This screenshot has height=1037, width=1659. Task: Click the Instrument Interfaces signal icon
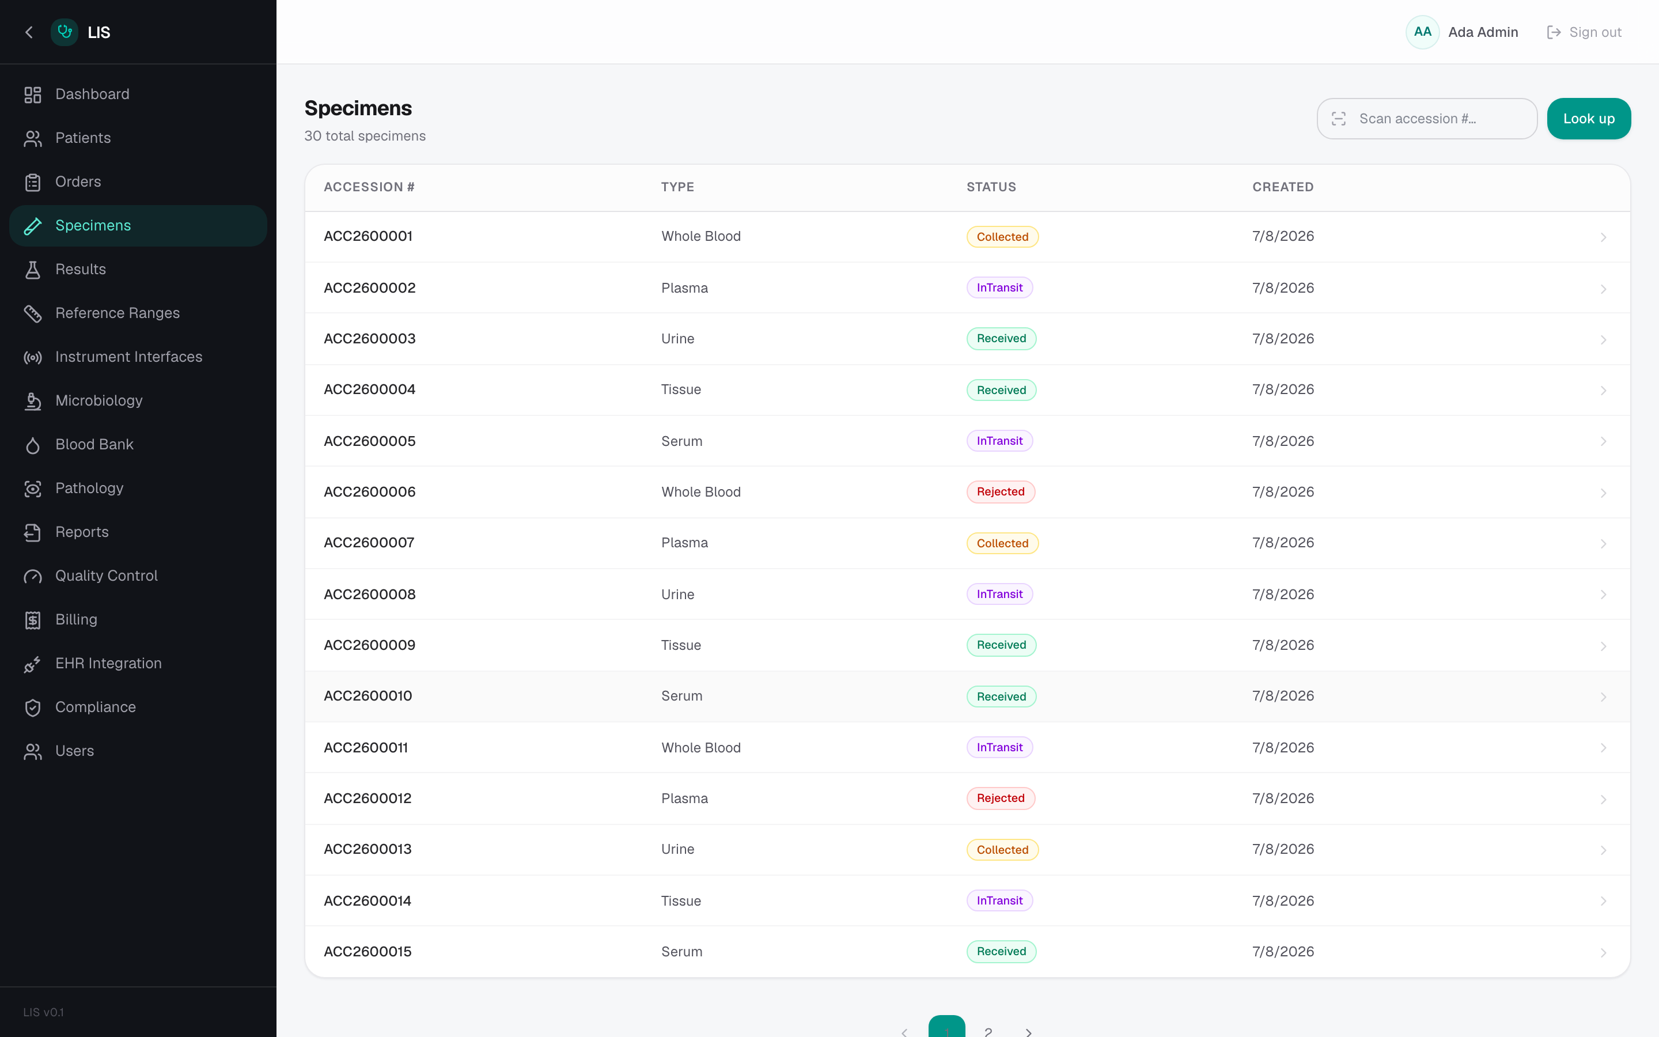tap(32, 357)
